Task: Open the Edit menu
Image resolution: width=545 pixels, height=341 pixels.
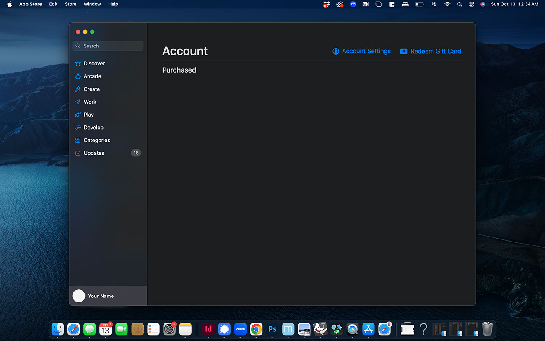Action: 53,4
